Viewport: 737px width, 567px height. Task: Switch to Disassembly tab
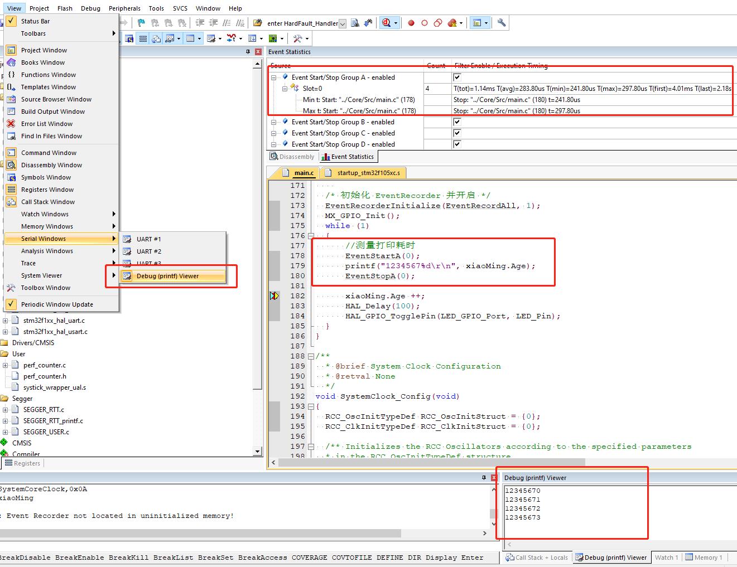pos(292,157)
